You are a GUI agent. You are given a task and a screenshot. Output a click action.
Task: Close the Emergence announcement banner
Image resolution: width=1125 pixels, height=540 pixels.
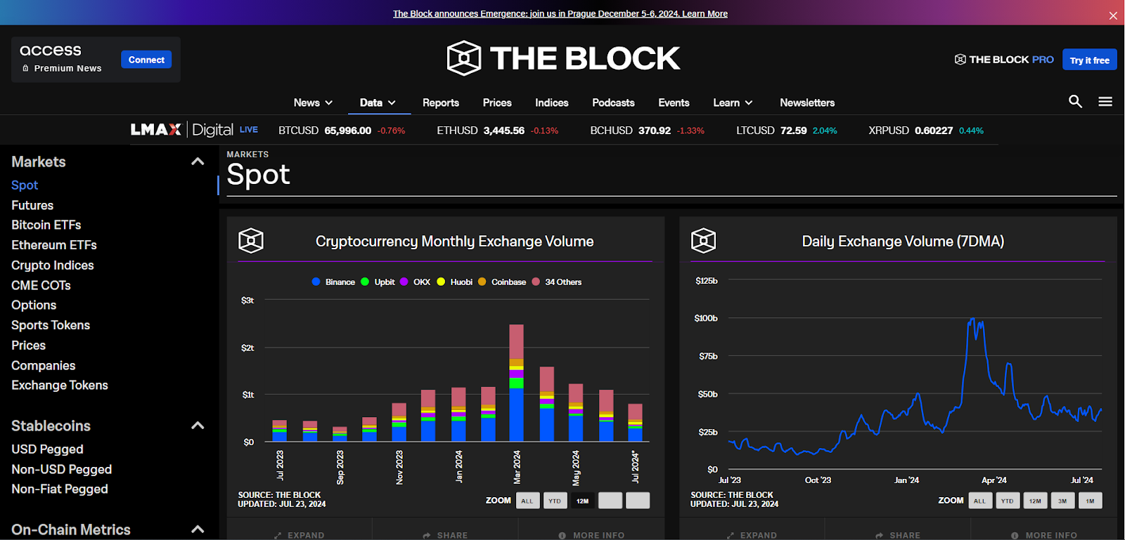pos(1113,15)
